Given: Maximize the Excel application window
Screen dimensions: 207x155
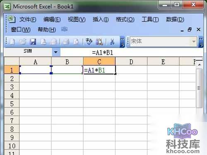Looking at the screenshot, I should coord(177,5).
